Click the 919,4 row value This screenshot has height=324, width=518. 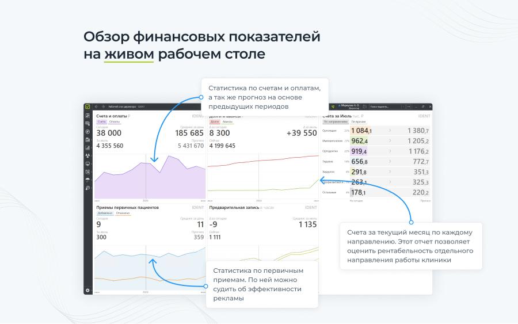point(359,151)
